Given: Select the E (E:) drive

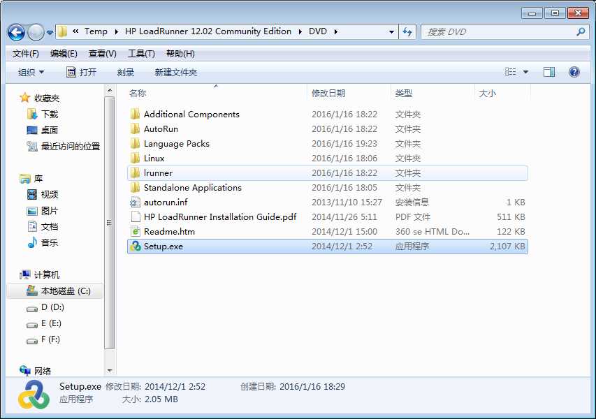Looking at the screenshot, I should point(44,323).
